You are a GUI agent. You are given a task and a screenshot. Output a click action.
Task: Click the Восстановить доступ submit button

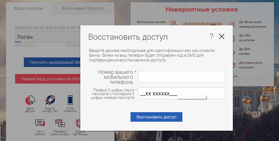pyautogui.click(x=156, y=117)
